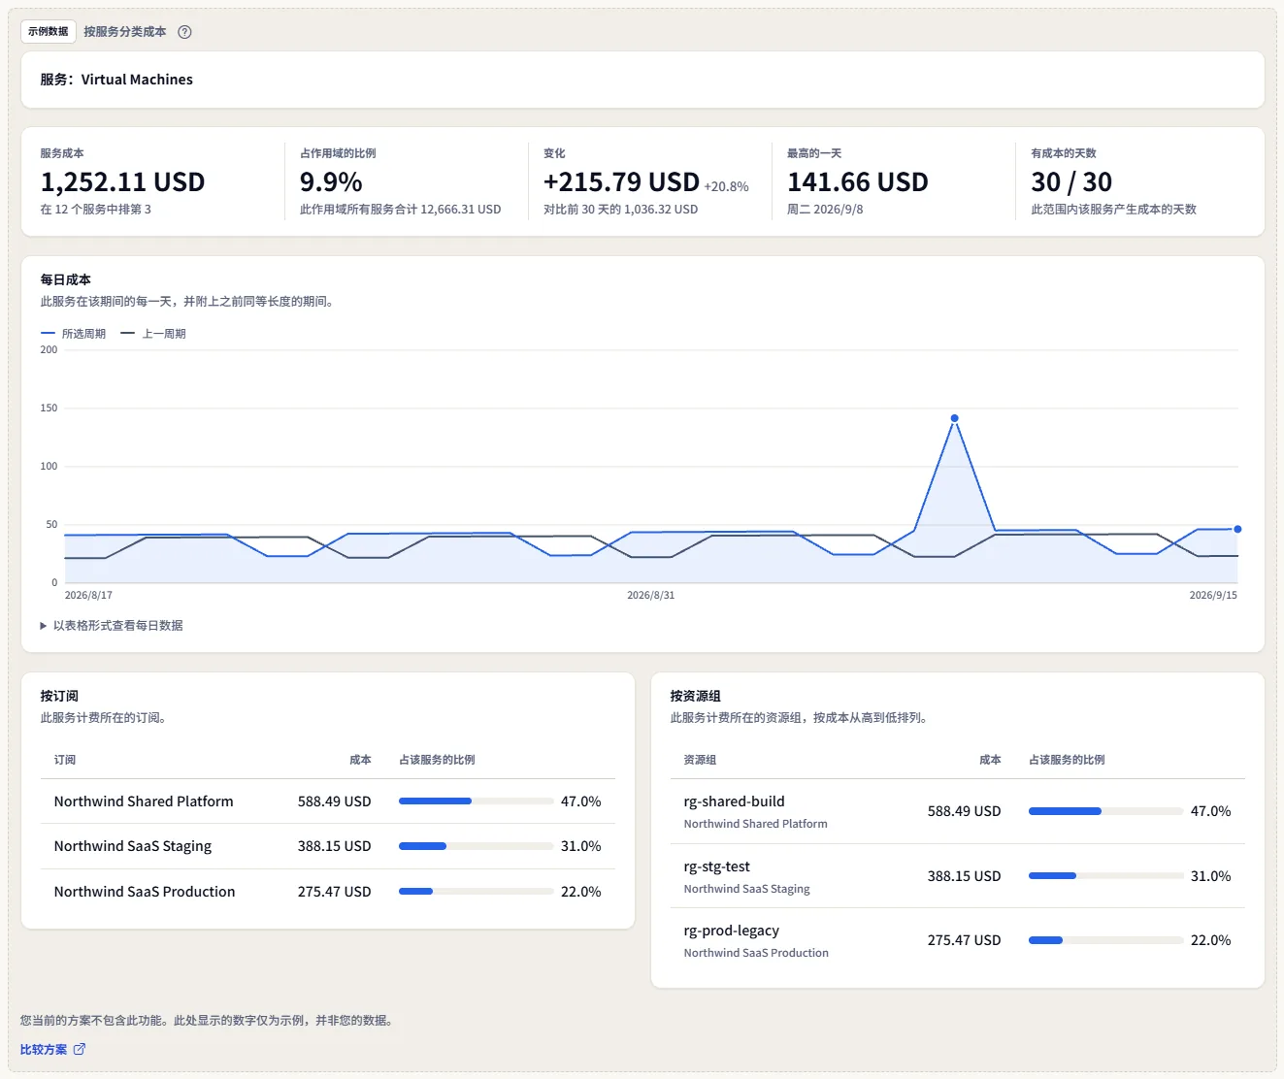
Task: Click the 所选周期 legend entry
Action: [x=74, y=334]
